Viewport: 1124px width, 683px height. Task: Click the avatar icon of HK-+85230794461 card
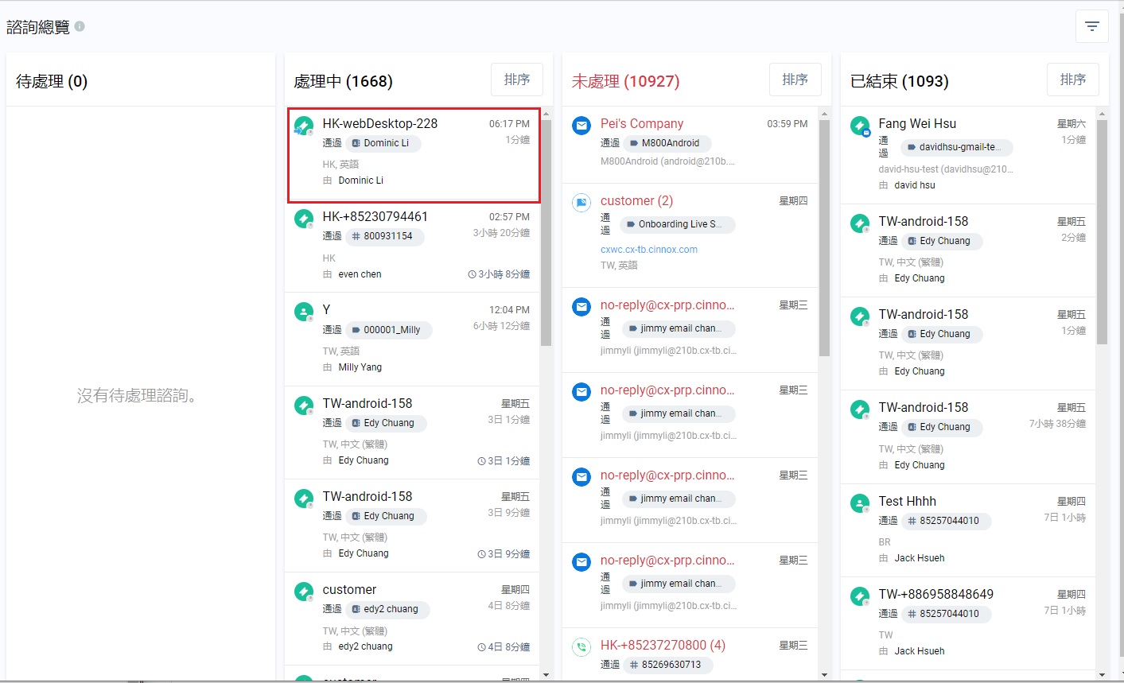(304, 219)
